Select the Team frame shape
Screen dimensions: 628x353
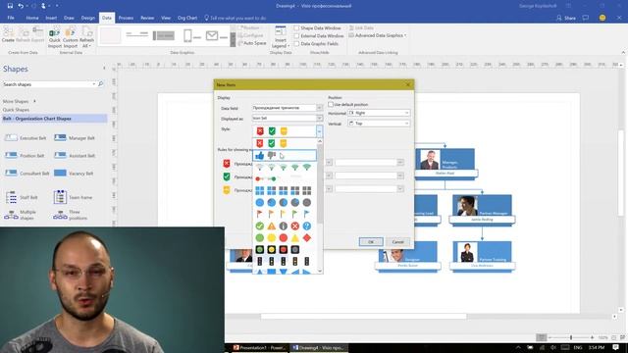coord(73,197)
